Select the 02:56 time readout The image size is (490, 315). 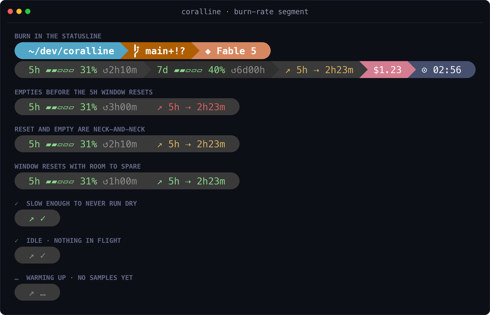click(x=447, y=70)
